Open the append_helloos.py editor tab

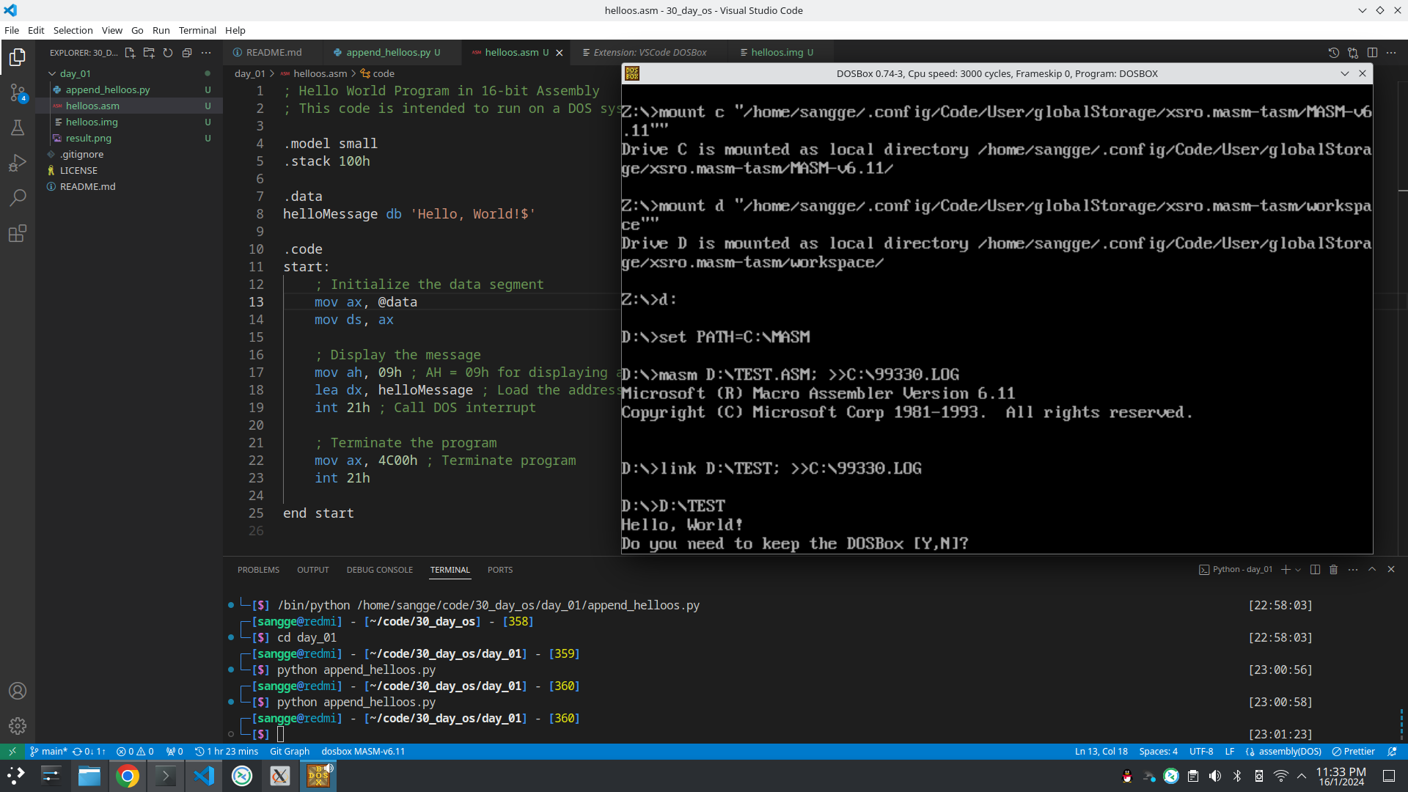click(388, 53)
